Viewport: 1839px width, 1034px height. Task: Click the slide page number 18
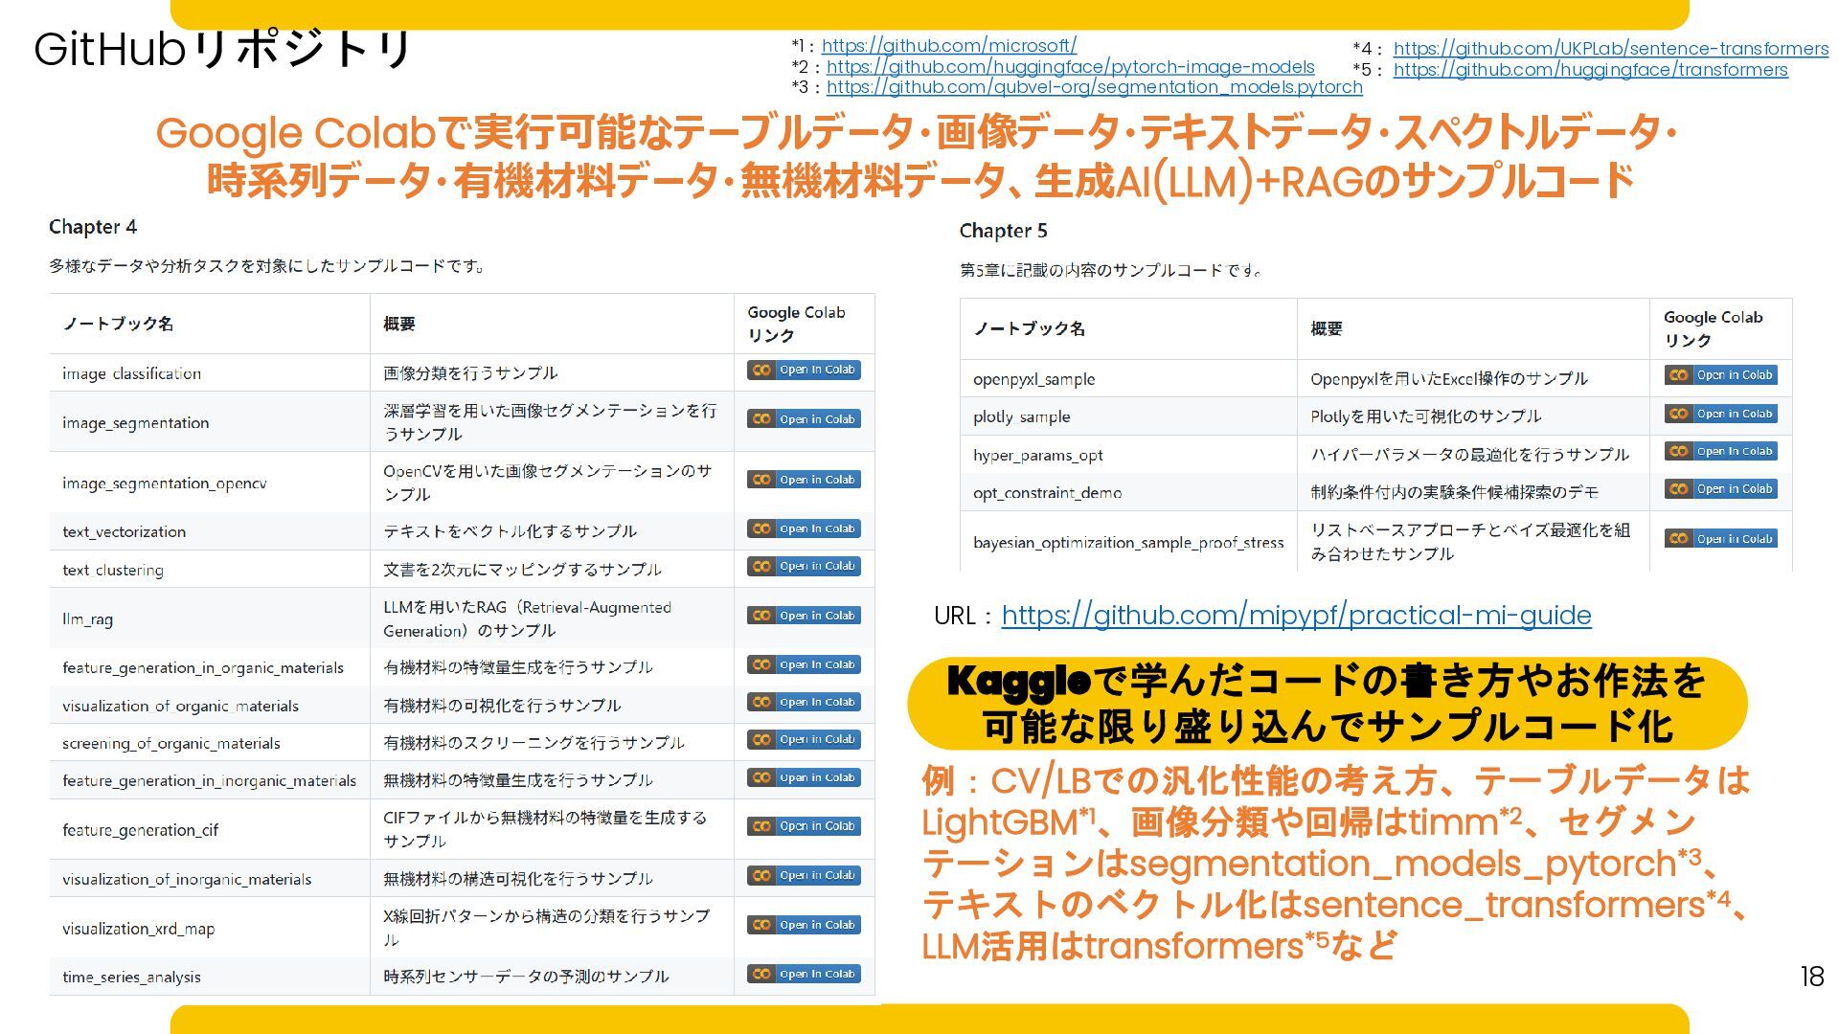[1811, 977]
